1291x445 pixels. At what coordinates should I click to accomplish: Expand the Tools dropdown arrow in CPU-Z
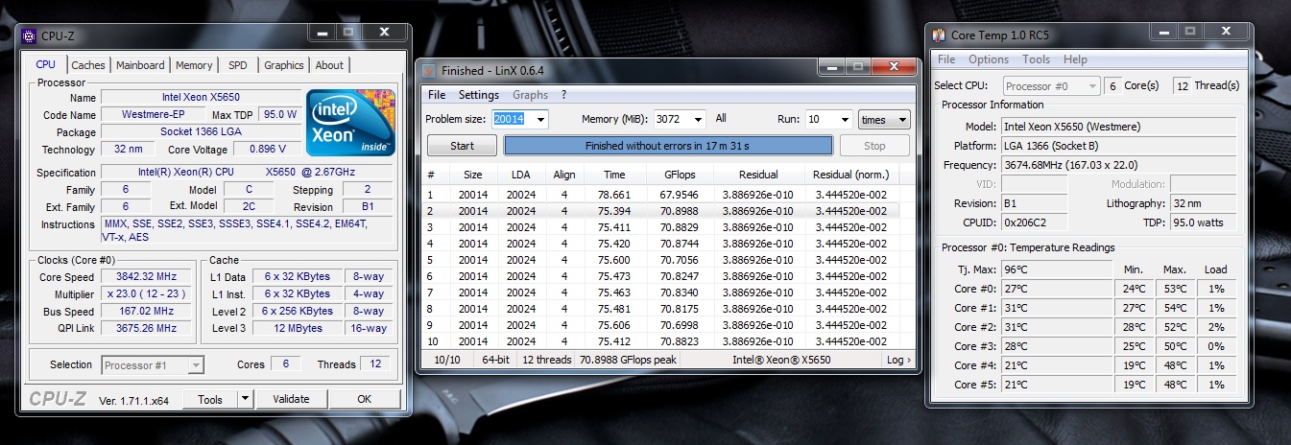tap(245, 399)
